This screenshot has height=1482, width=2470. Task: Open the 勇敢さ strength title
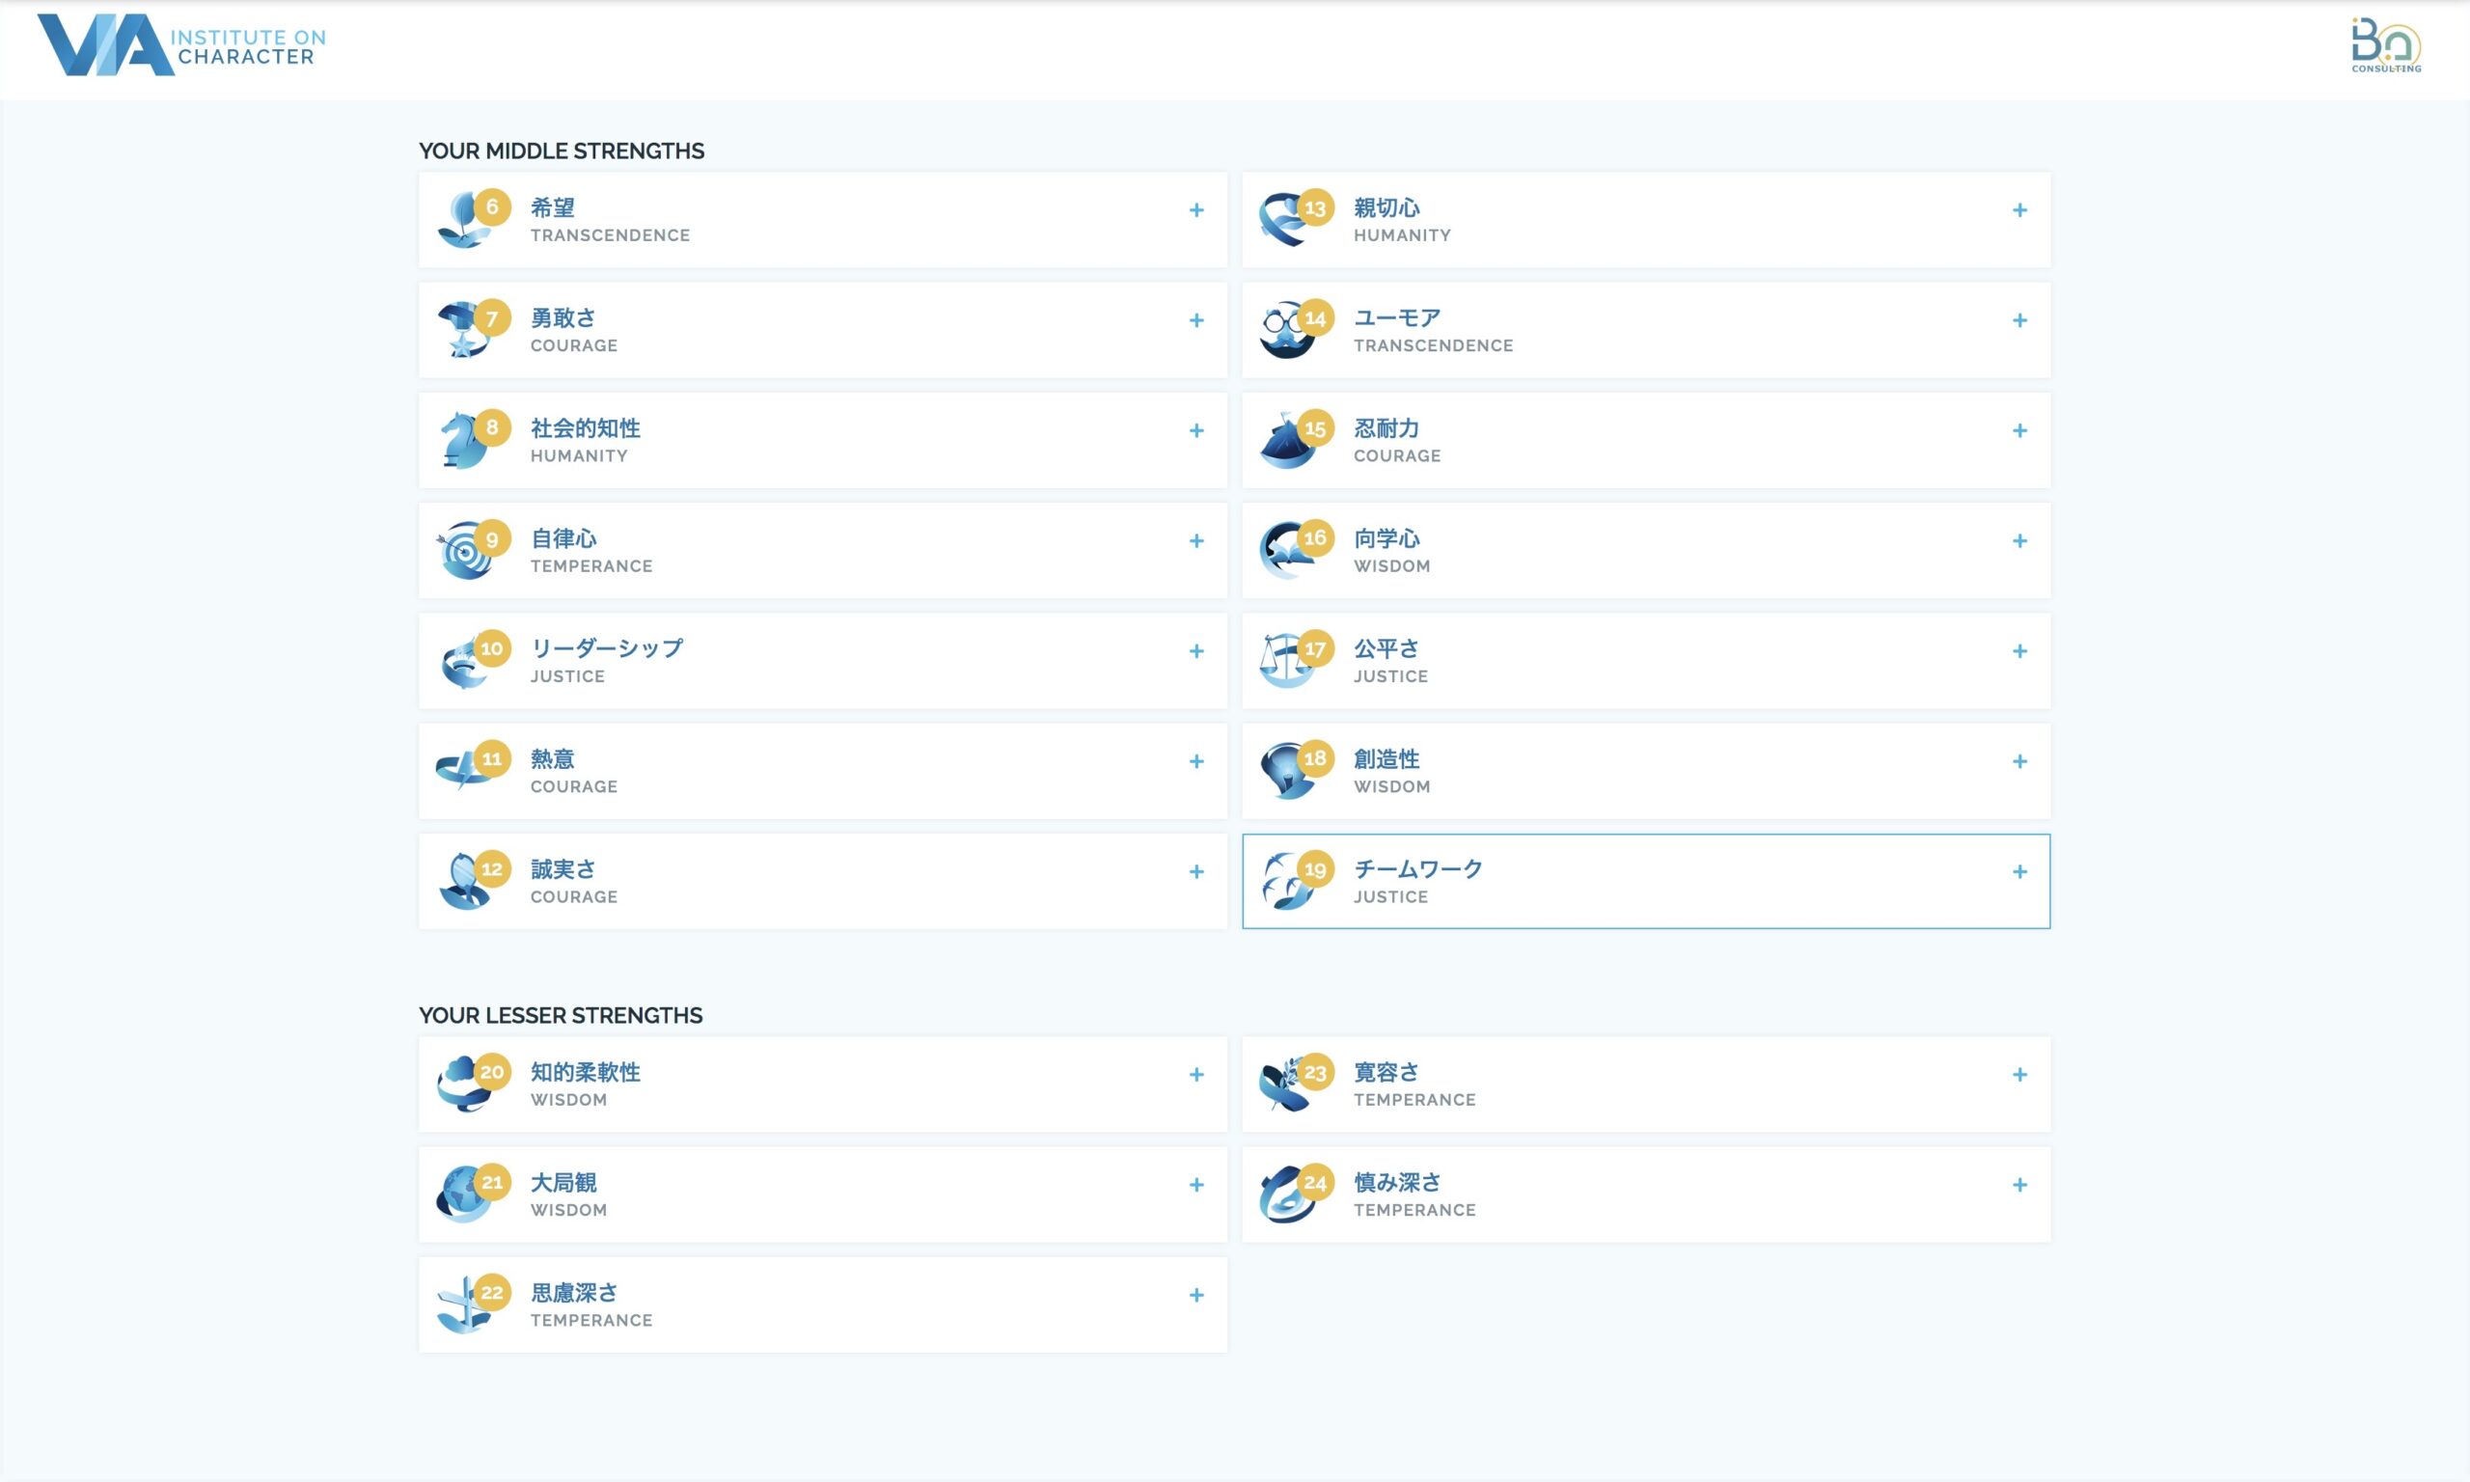point(563,317)
